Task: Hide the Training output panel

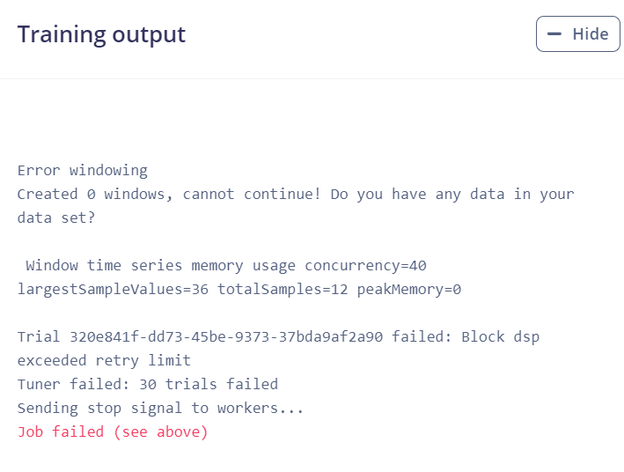Action: pyautogui.click(x=578, y=33)
